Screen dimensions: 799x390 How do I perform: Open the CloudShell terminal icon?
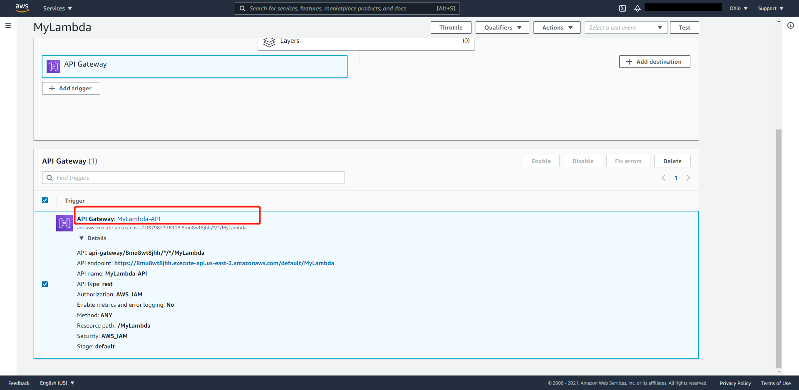pos(623,8)
